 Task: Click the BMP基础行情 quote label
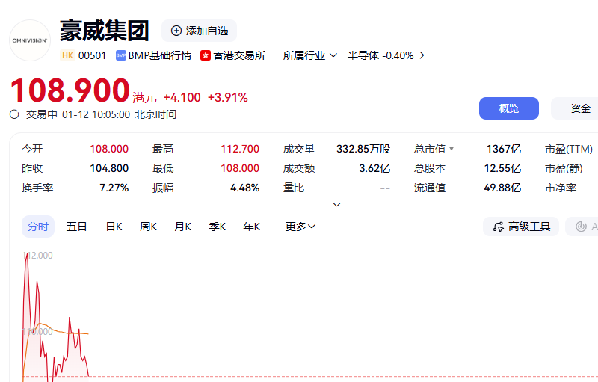154,55
